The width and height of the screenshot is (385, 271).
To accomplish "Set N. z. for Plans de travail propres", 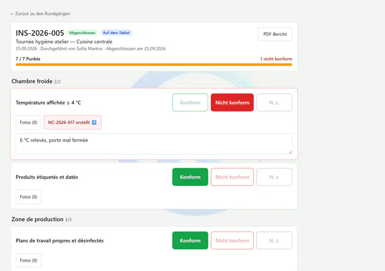I will pyautogui.click(x=274, y=241).
